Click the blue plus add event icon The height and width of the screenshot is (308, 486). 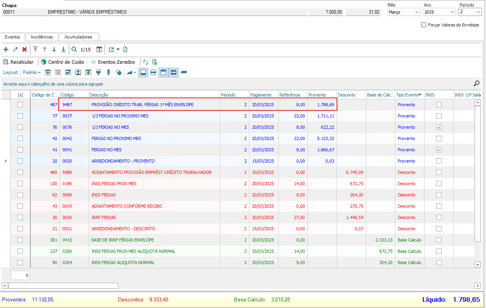tap(5, 49)
